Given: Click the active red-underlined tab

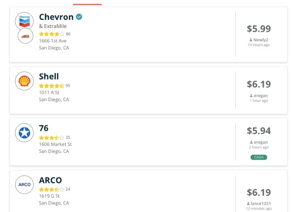Looking at the screenshot, I should point(87,3).
